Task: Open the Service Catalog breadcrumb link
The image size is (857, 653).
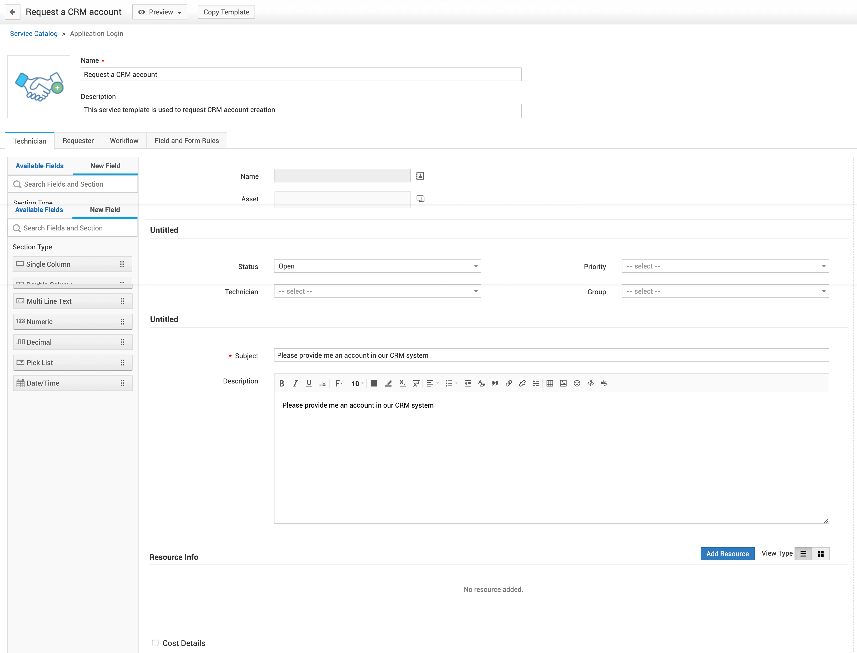Action: [x=34, y=33]
